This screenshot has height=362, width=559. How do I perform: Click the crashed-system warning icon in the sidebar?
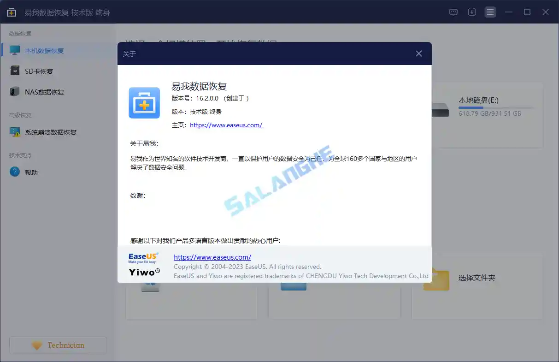(x=15, y=132)
